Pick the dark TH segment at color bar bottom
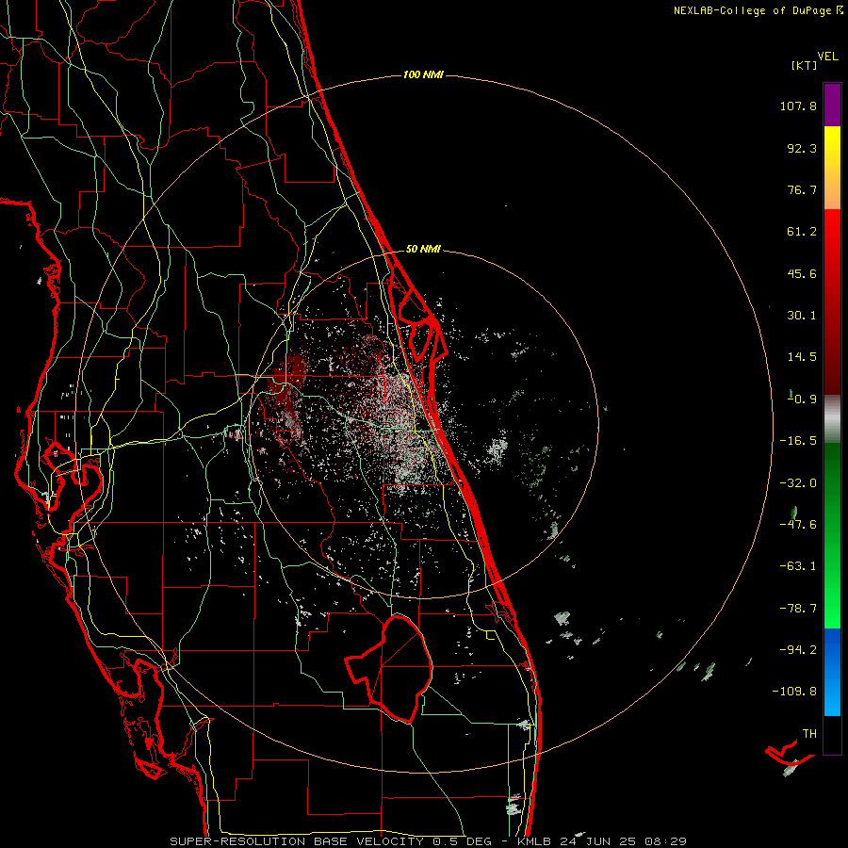848x848 pixels. pyautogui.click(x=832, y=734)
